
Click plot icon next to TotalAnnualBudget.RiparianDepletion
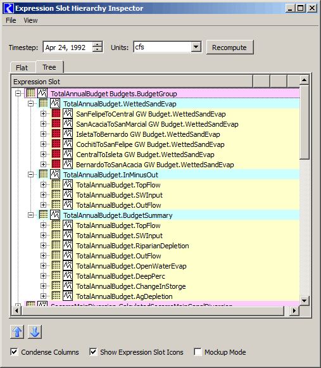point(68,246)
